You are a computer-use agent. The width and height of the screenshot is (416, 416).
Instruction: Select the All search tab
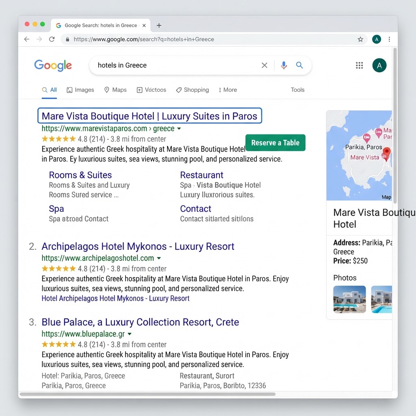tap(49, 90)
